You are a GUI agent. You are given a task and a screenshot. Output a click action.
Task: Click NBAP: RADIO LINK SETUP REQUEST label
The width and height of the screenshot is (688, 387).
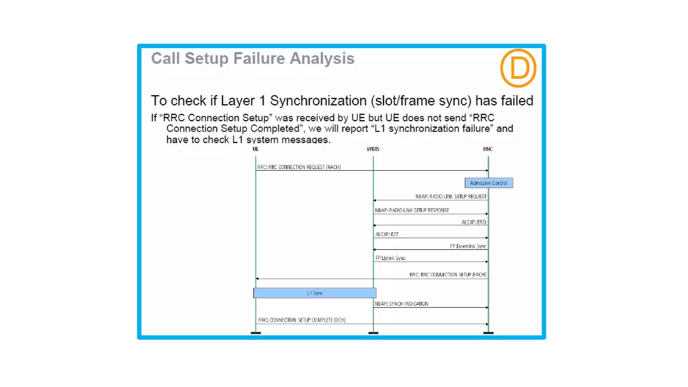(x=450, y=197)
